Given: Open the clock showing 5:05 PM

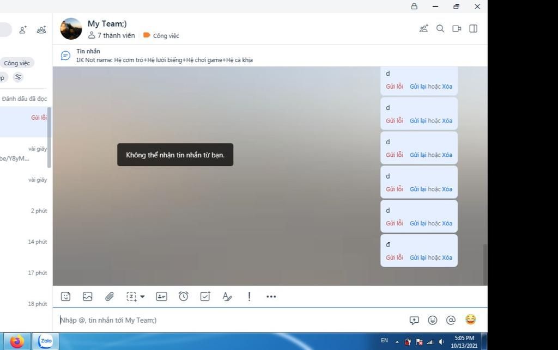Looking at the screenshot, I should 464,341.
